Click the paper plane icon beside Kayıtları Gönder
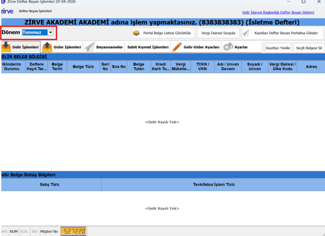 point(246,33)
